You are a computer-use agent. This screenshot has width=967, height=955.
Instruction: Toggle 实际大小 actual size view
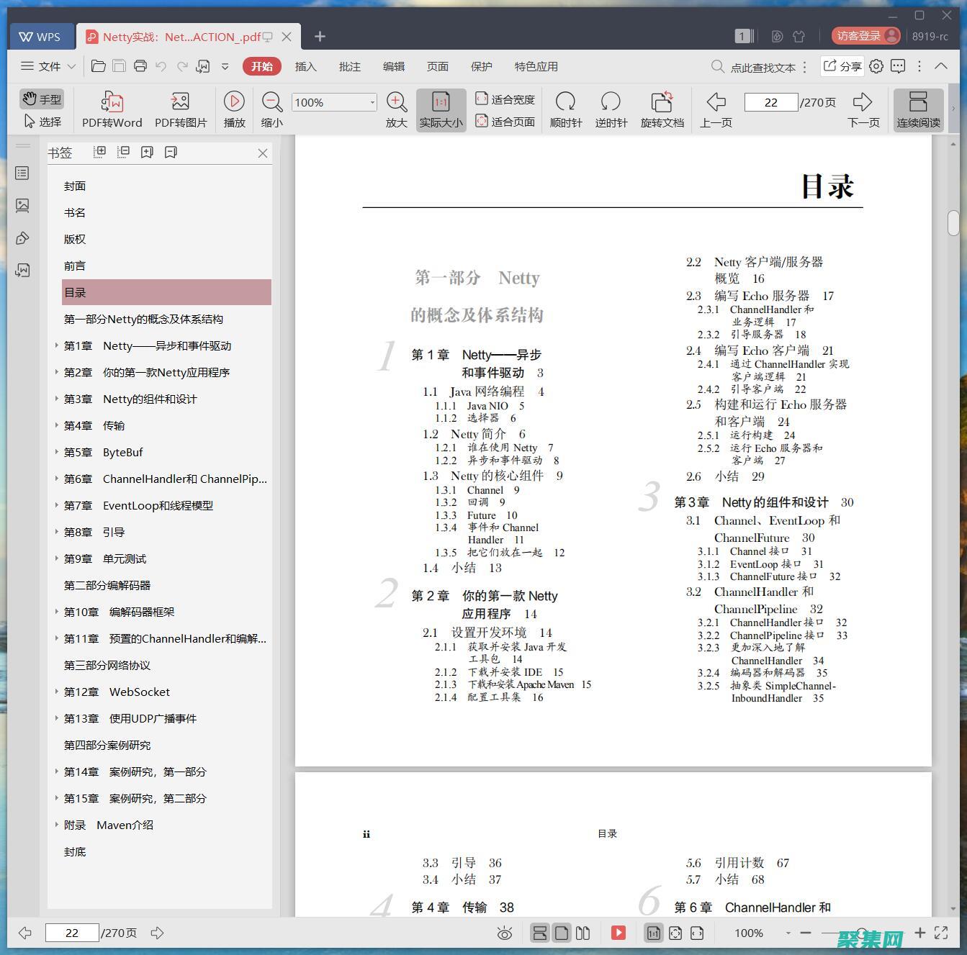[441, 109]
